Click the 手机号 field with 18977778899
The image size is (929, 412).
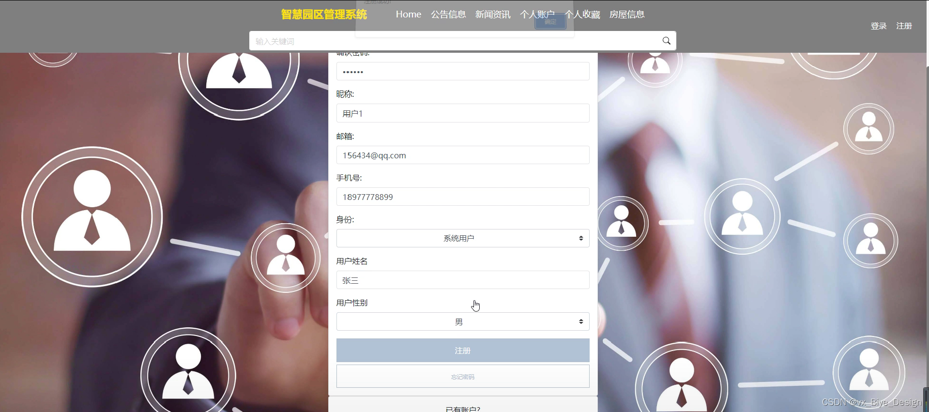tap(463, 197)
